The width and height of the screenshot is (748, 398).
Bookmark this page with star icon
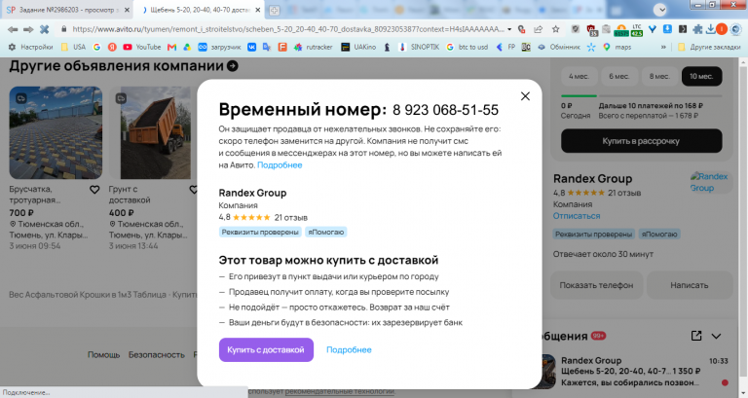tap(556, 29)
